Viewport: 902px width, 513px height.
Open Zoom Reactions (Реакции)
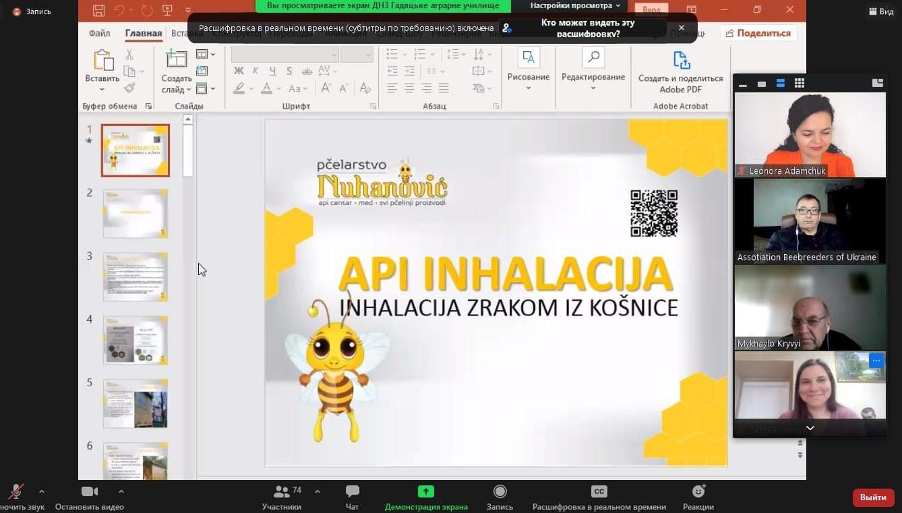click(698, 497)
